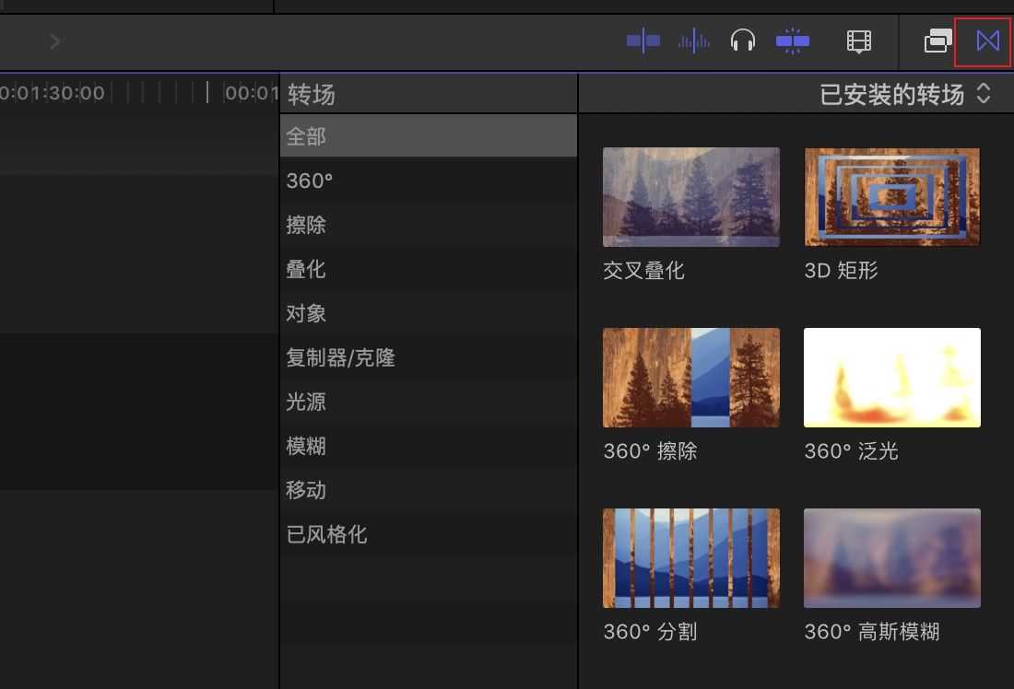Toggle audio skimming waveform icon
The height and width of the screenshot is (689, 1014).
pyautogui.click(x=694, y=41)
